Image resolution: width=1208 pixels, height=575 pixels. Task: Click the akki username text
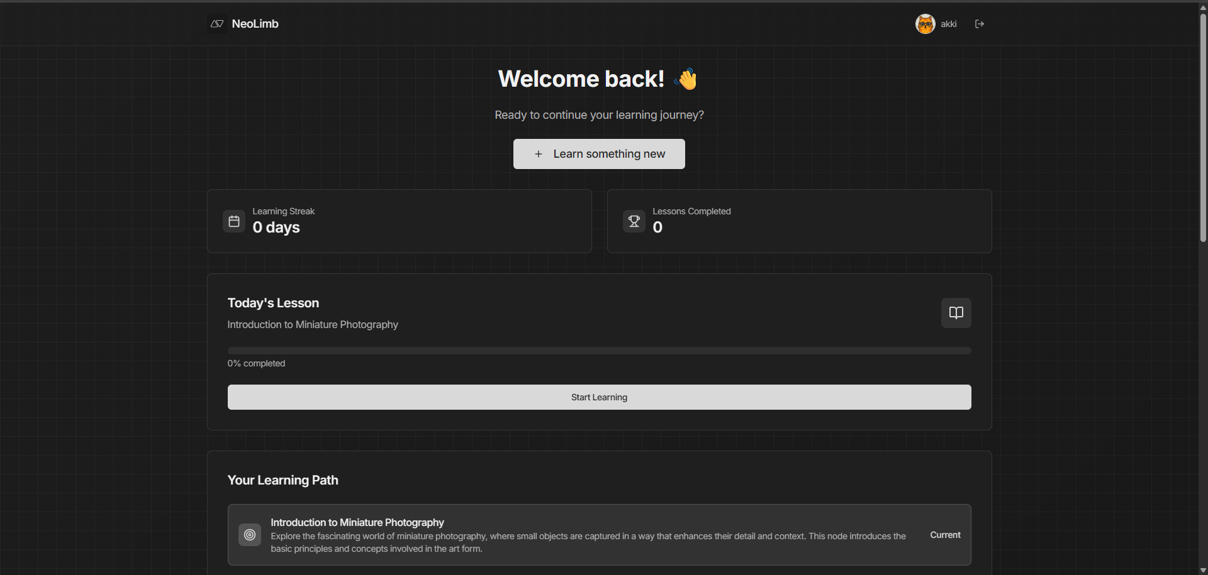pyautogui.click(x=949, y=23)
